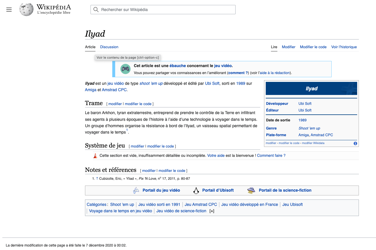
Task: Expand categories with the [+] button
Action: point(212,211)
